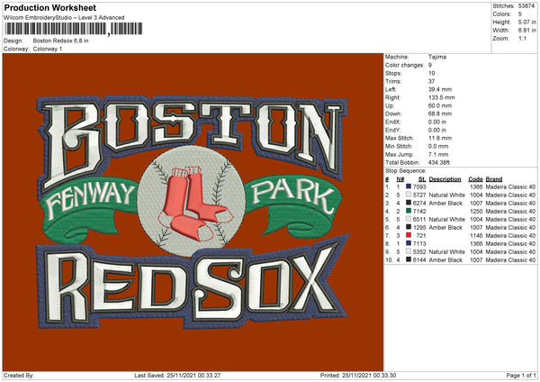Click the 'Description' column header

445,179
